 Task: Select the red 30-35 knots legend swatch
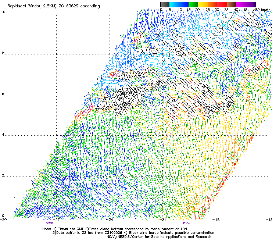coord(222,4)
